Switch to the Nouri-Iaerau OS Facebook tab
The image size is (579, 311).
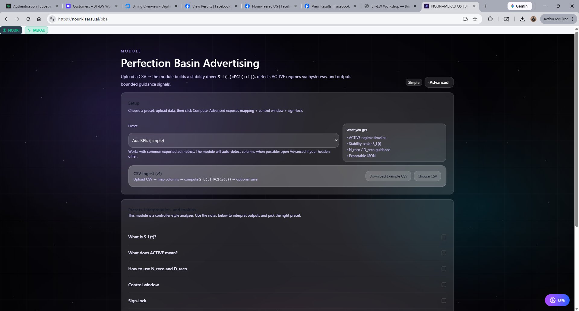coord(269,6)
